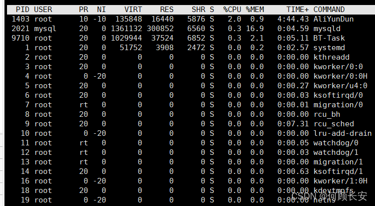Click the COMMAND column header
375x206 pixels.
(x=329, y=10)
